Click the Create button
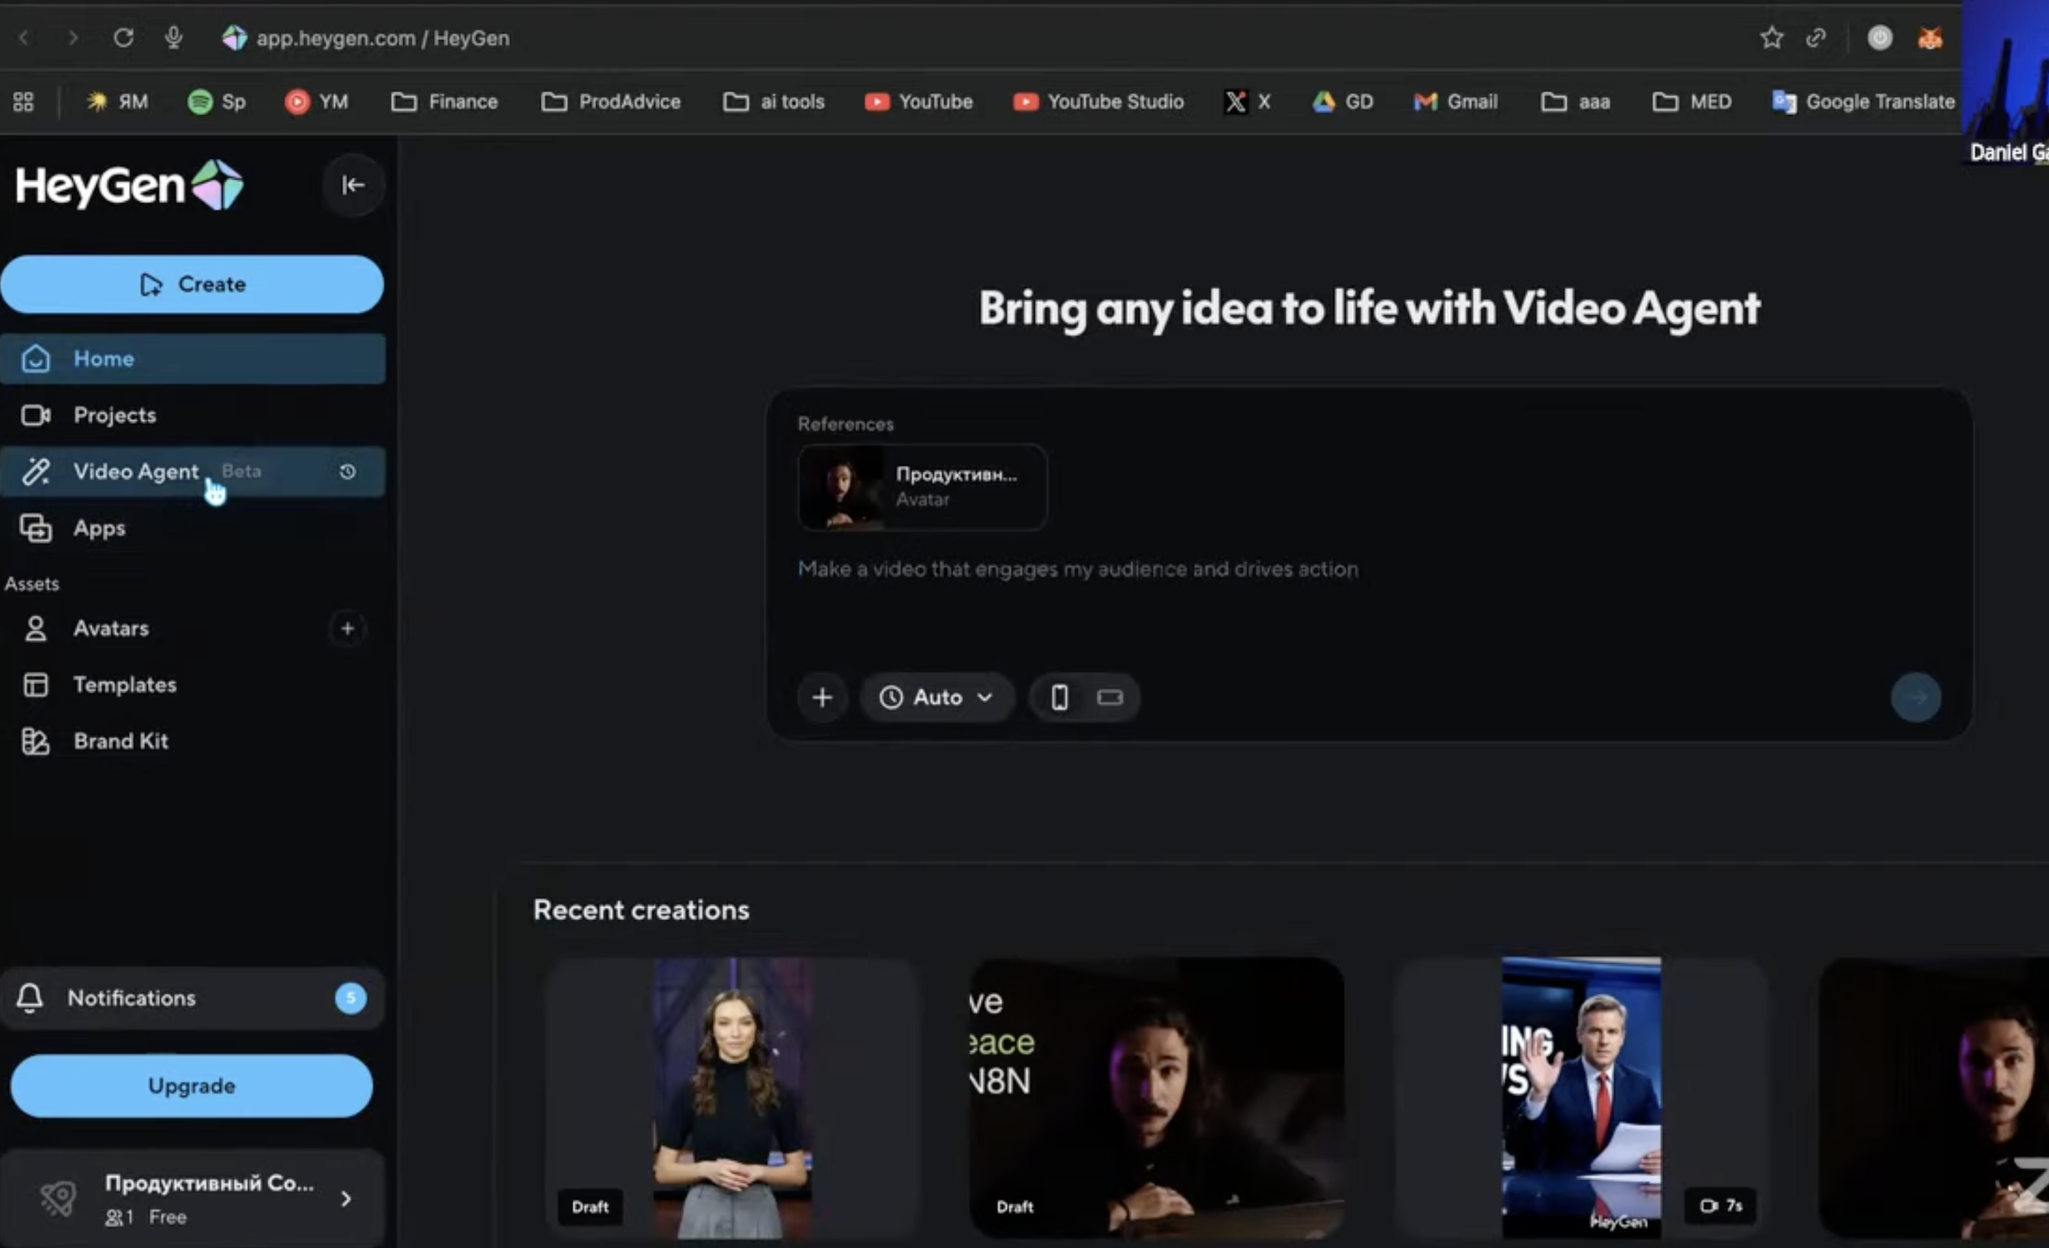Screen dimensions: 2049x1248 pos(192,284)
